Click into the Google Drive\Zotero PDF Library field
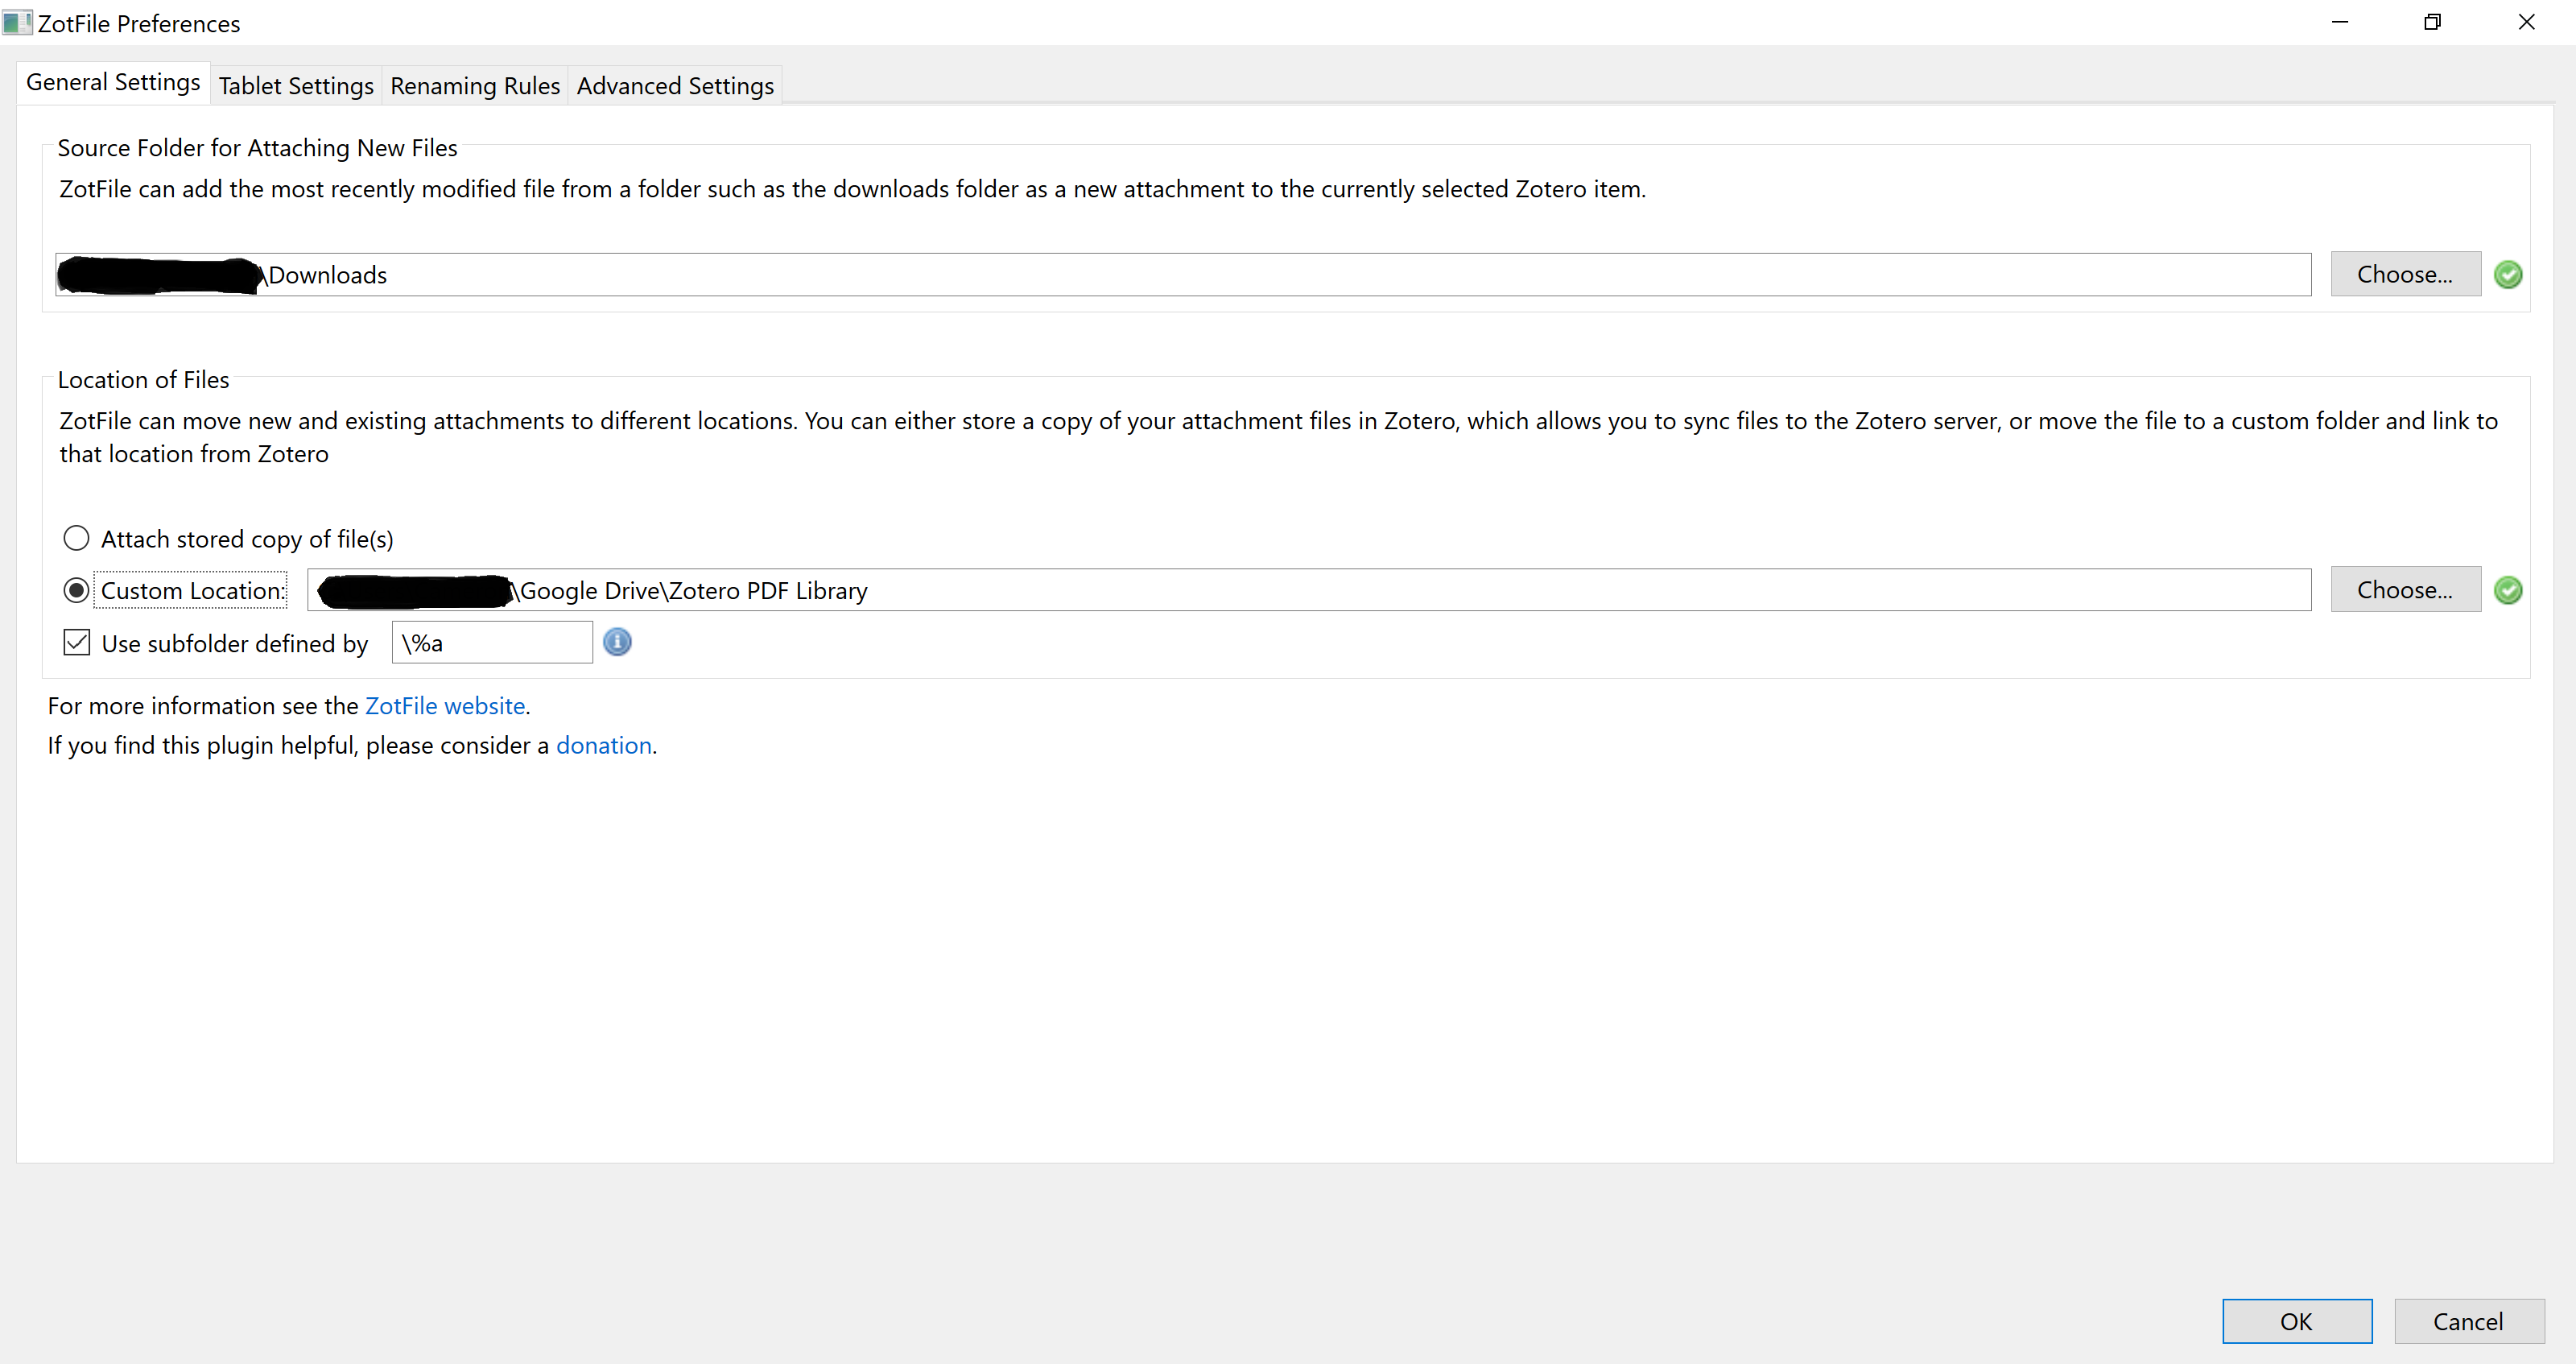 click(x=1309, y=590)
